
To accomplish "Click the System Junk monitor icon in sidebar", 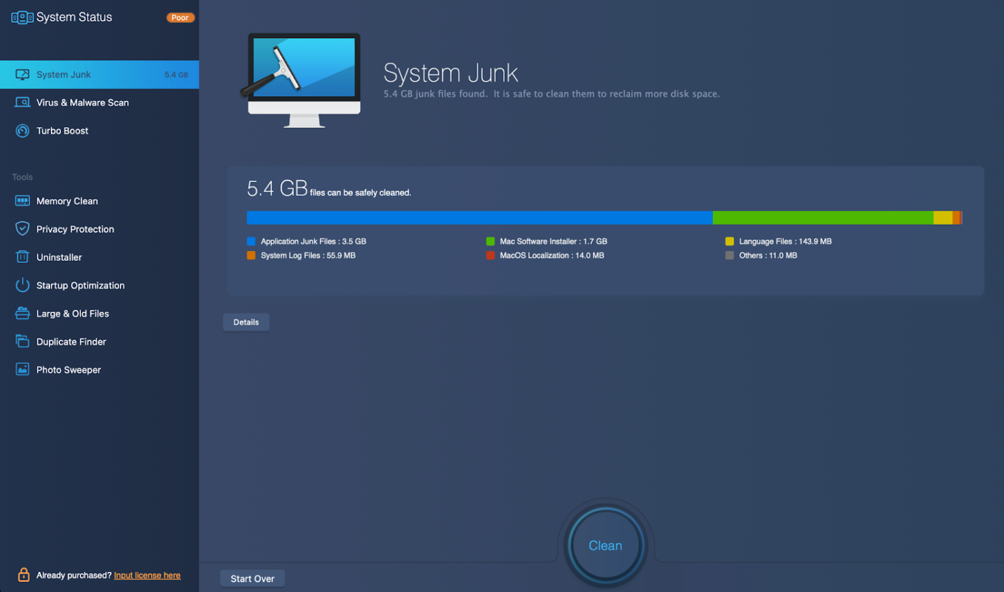I will pyautogui.click(x=22, y=75).
